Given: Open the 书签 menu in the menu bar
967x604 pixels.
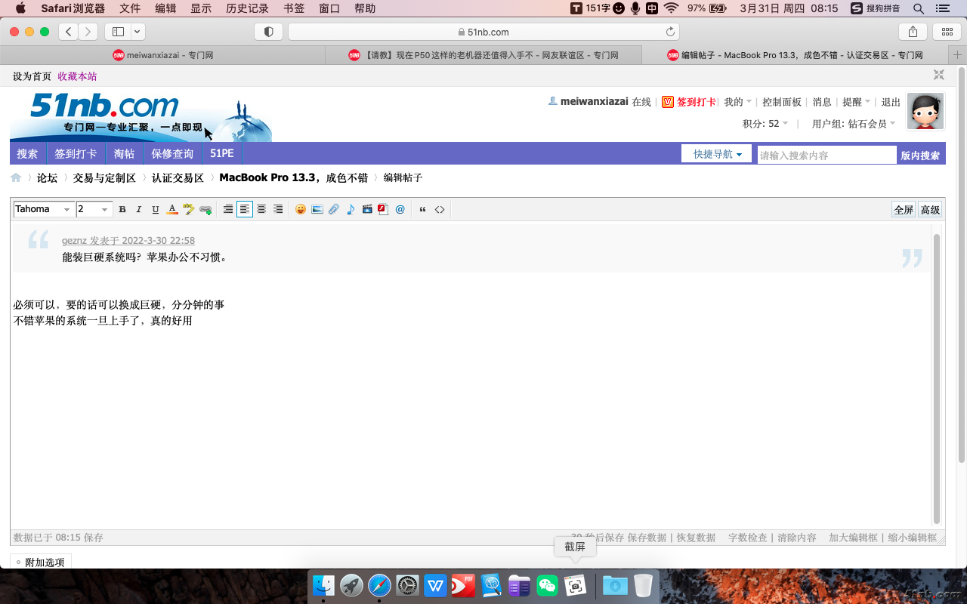Looking at the screenshot, I should coord(294,8).
